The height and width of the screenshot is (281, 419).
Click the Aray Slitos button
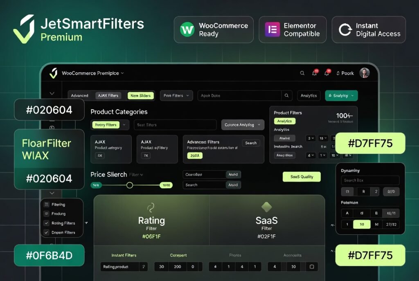pyautogui.click(x=285, y=155)
